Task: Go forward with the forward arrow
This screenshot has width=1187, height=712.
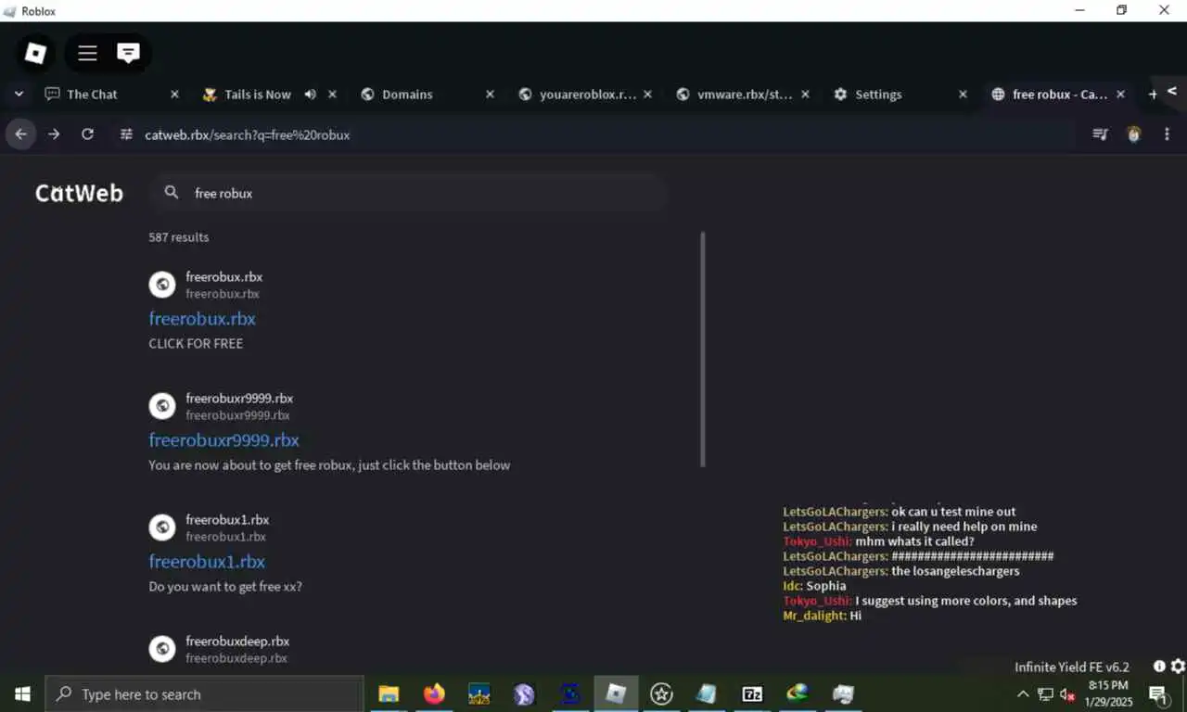Action: (x=54, y=134)
